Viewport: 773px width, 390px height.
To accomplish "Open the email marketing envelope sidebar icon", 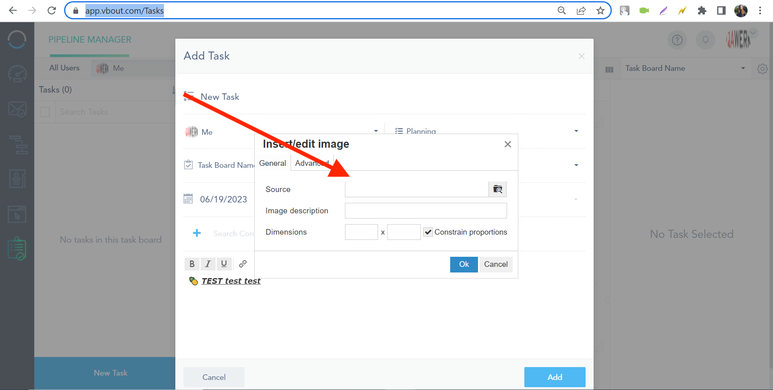I will click(x=17, y=109).
